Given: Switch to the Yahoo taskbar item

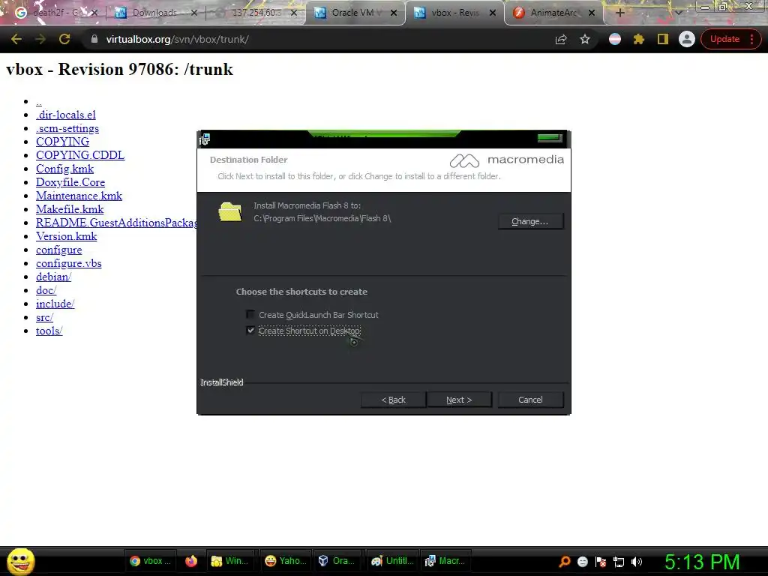Looking at the screenshot, I should tap(285, 561).
